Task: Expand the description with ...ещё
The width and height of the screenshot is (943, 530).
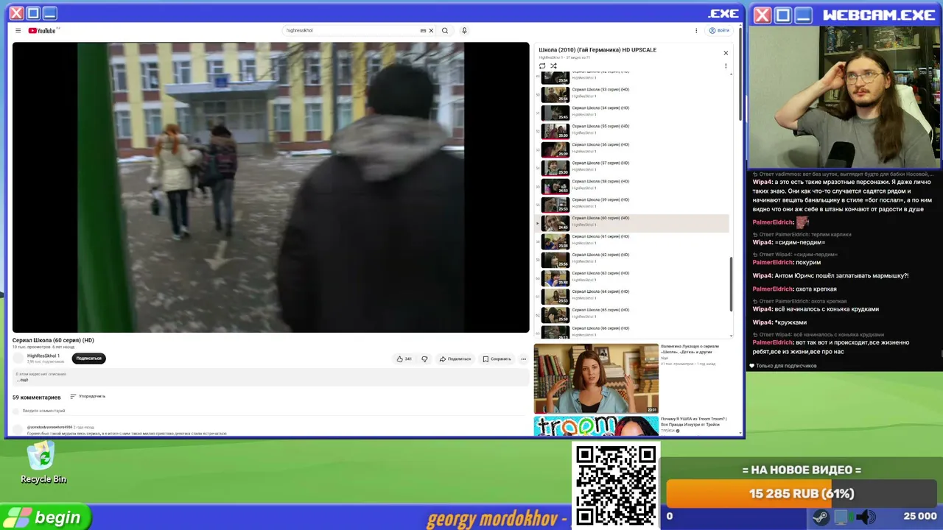Action: 23,380
